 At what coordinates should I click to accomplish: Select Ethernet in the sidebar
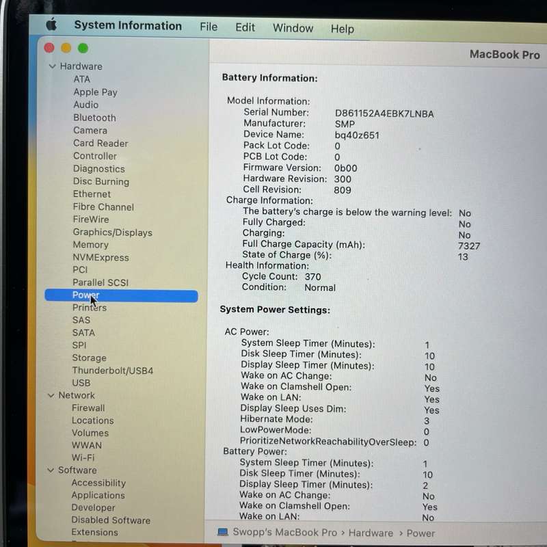[x=92, y=194]
